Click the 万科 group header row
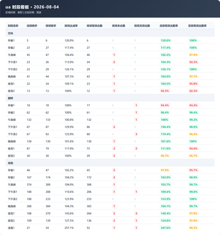This screenshot has width=220, height=235. click(110, 33)
